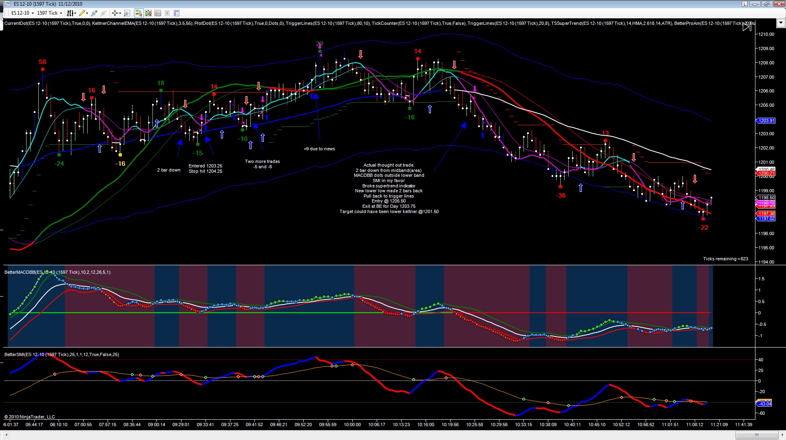Click the 1194.00 price axis label
Viewport: 786px width, 440px height.
point(766,262)
